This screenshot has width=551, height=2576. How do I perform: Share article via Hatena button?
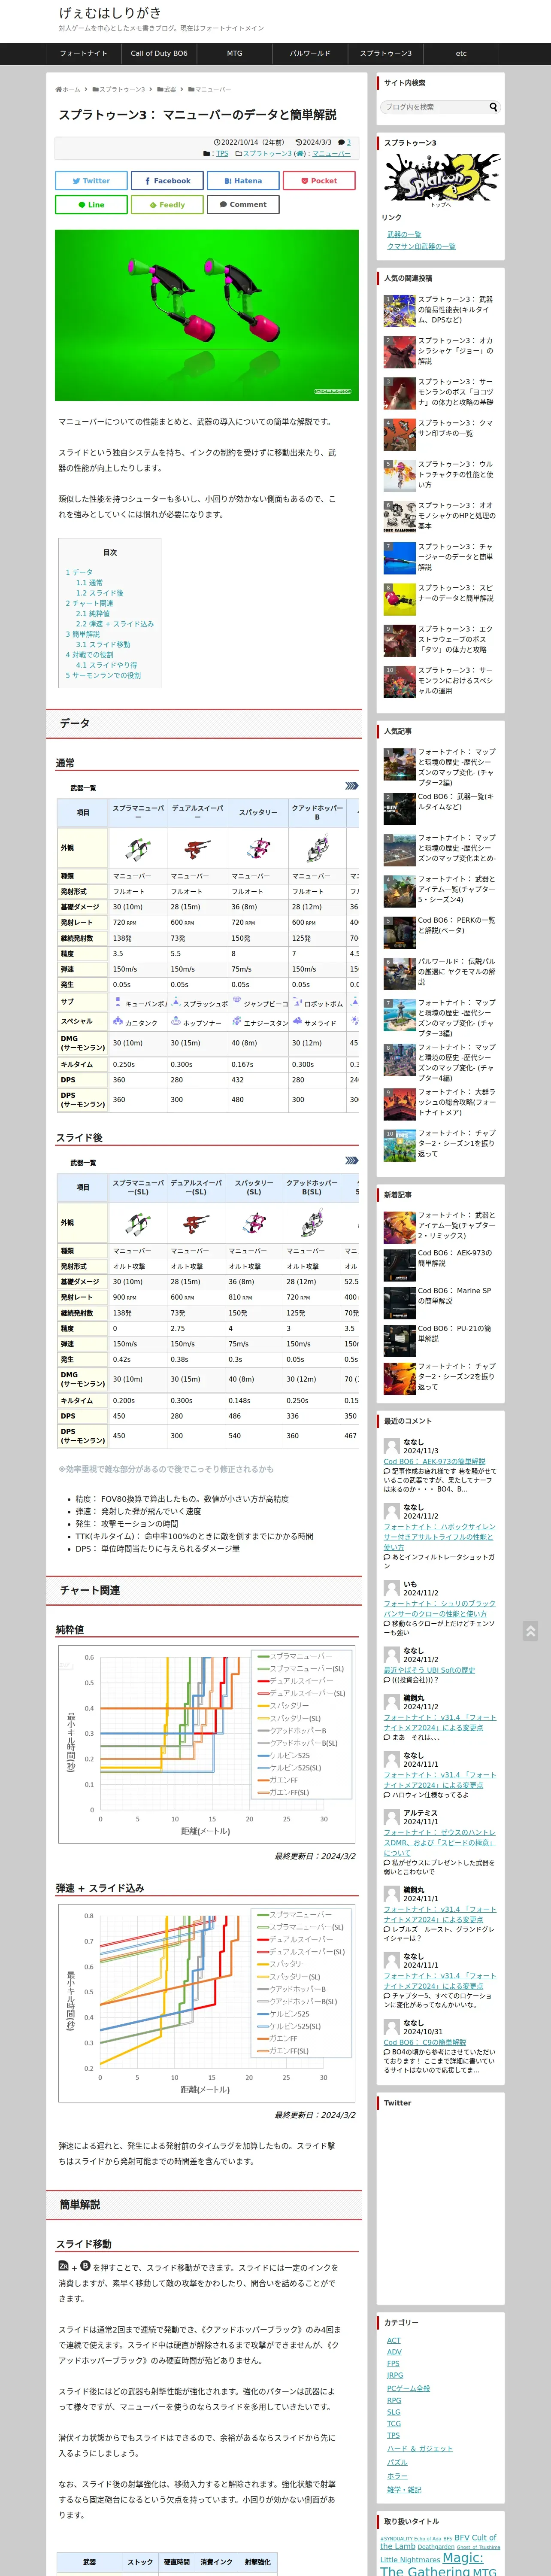click(x=243, y=181)
